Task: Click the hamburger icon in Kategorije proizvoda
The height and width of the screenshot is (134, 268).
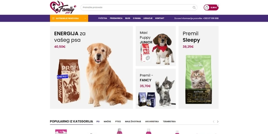Action: (53, 19)
